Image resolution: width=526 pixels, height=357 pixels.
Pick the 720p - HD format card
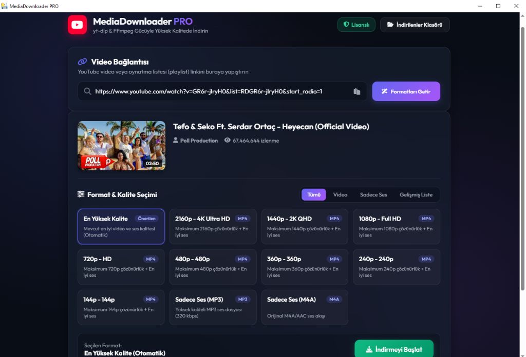tap(121, 267)
